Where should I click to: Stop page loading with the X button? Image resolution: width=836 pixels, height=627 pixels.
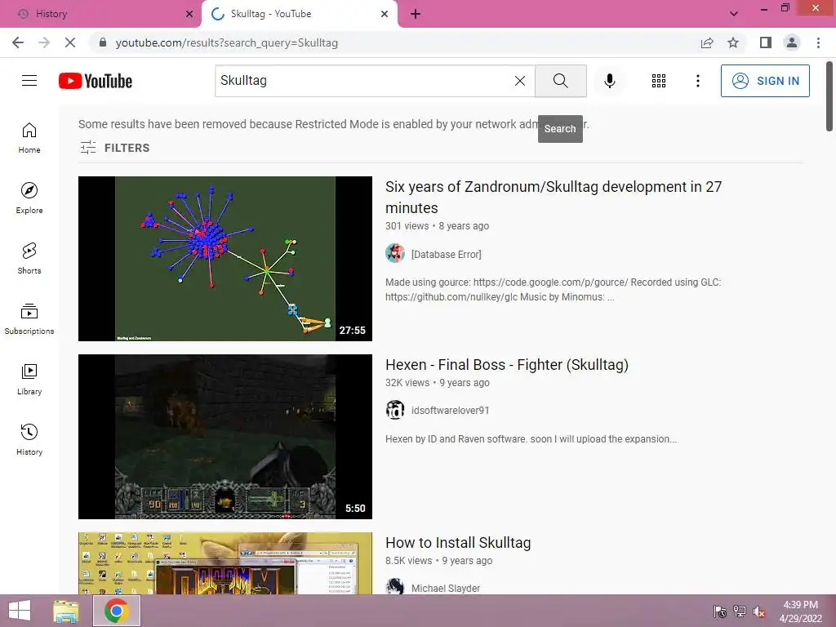(x=70, y=42)
